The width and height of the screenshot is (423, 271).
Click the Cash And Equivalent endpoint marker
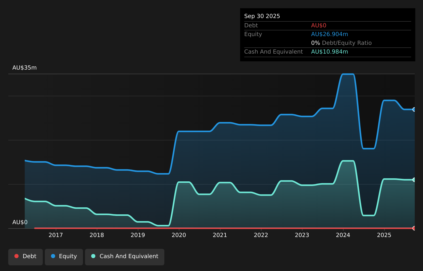[x=414, y=180]
